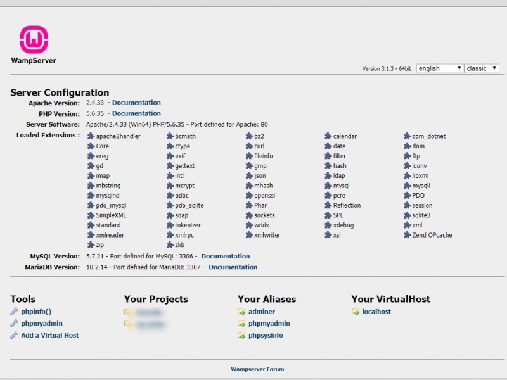This screenshot has height=380, width=507.
Task: Click the puzzle icon beside xdebug extension
Action: pyautogui.click(x=328, y=225)
